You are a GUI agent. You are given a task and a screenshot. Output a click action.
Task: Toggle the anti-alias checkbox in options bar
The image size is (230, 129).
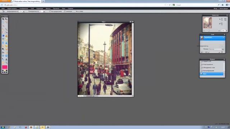(x=50, y=11)
